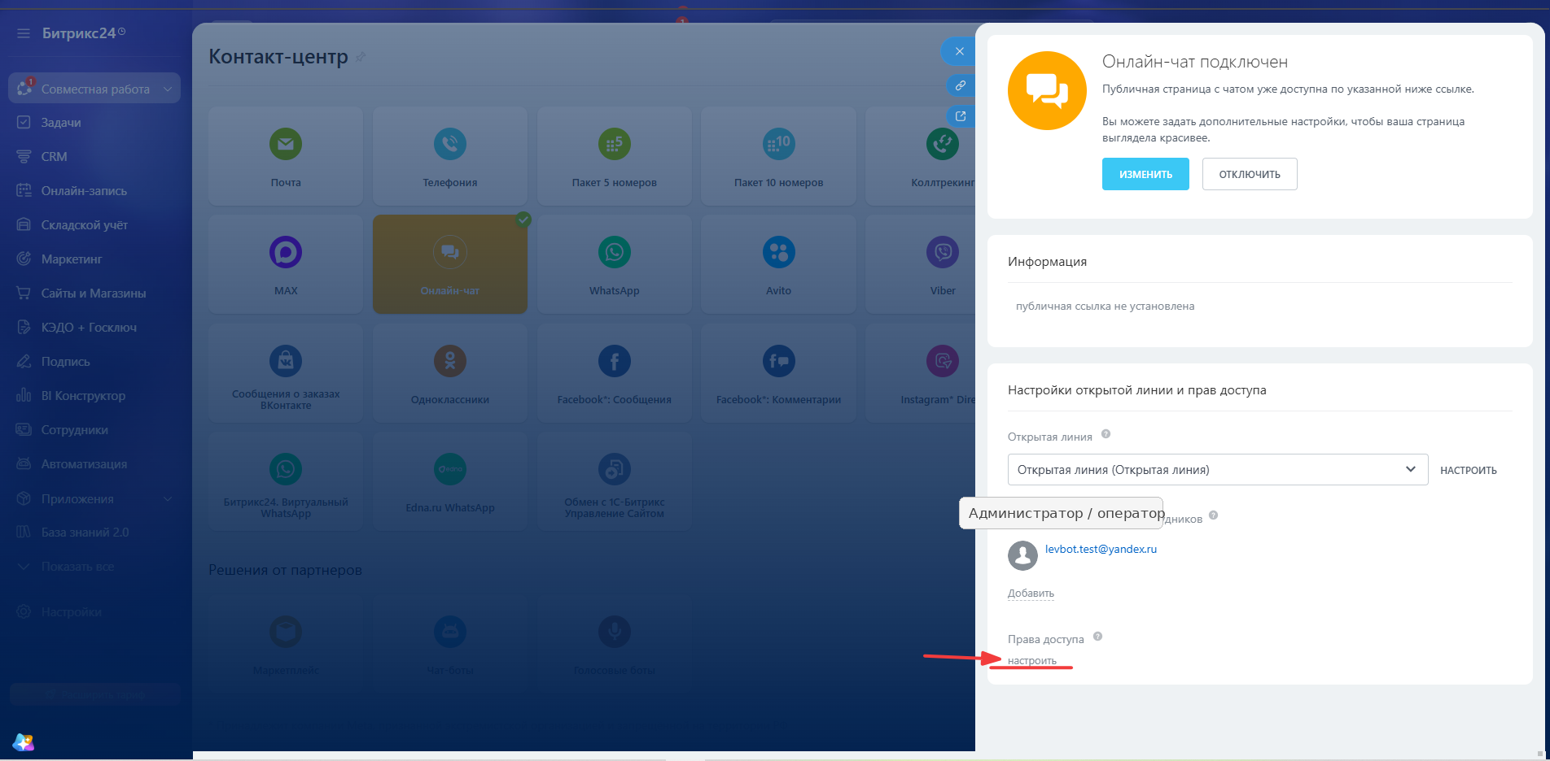Screen dimensions: 1550x761
Task: Toggle the hamburger menu in sidebar
Action: [x=24, y=33]
